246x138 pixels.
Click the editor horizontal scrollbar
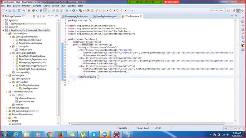[x=148, y=123]
